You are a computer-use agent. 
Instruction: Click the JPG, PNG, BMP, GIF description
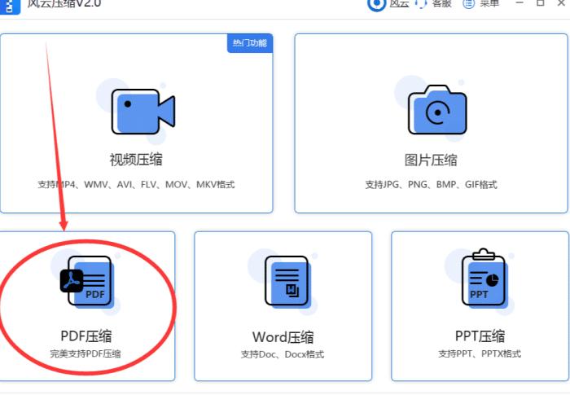[x=431, y=184]
